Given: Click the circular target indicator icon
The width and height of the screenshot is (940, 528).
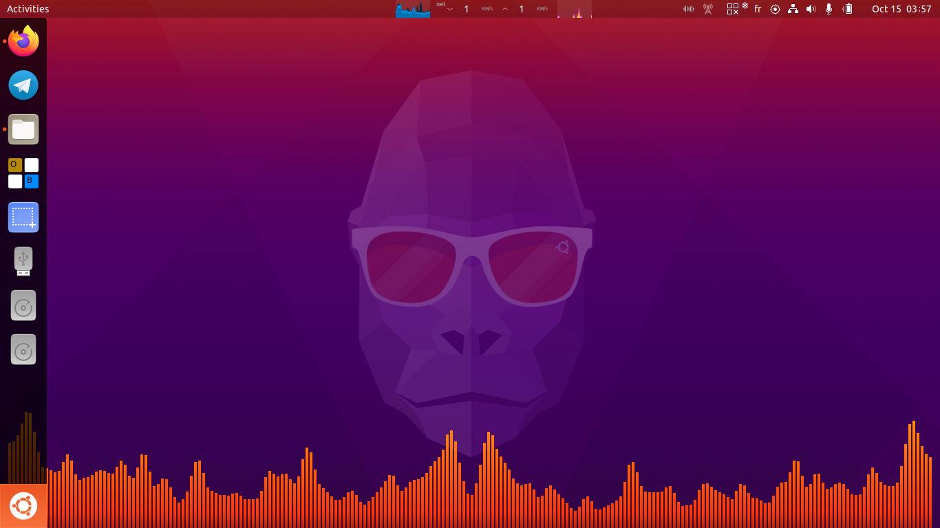Looking at the screenshot, I should [775, 9].
